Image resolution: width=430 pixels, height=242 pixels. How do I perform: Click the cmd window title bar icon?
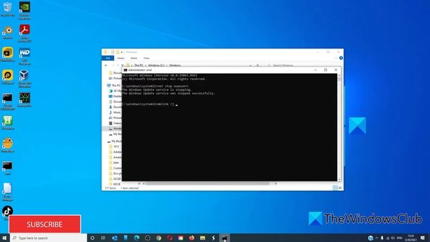126,70
